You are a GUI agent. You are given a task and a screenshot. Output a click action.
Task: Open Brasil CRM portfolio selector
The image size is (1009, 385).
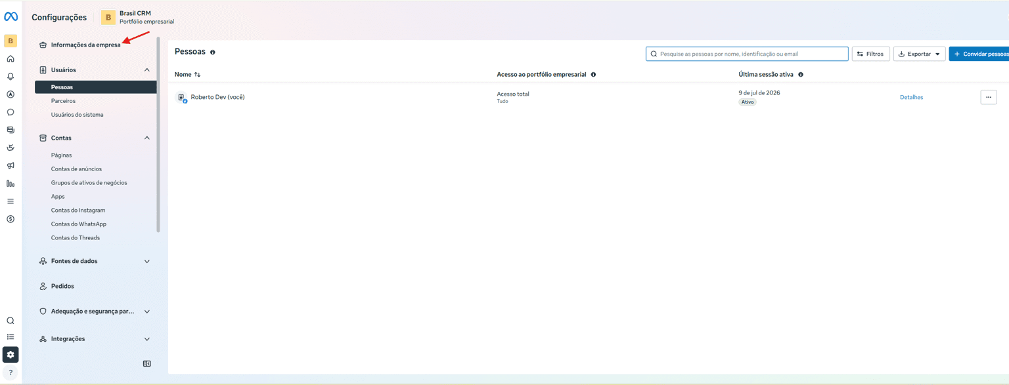tap(138, 17)
